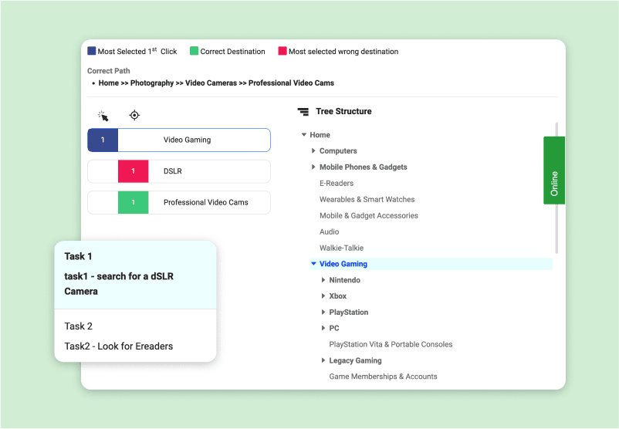
Task: Click the destination target icon
Action: 134,116
